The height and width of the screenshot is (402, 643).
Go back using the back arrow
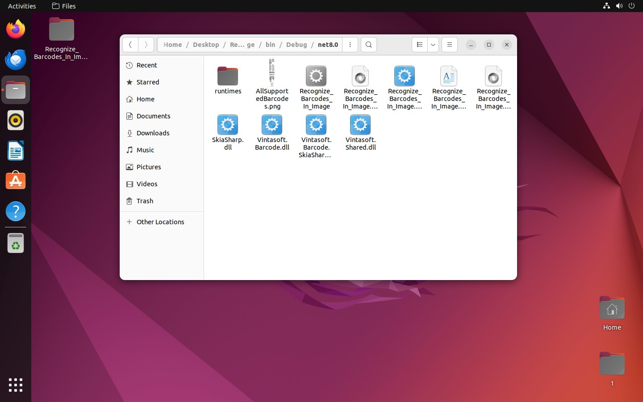tap(130, 45)
